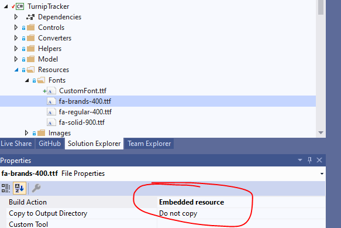Collapse the Resources folder
This screenshot has width=341, height=228.
(x=16, y=70)
